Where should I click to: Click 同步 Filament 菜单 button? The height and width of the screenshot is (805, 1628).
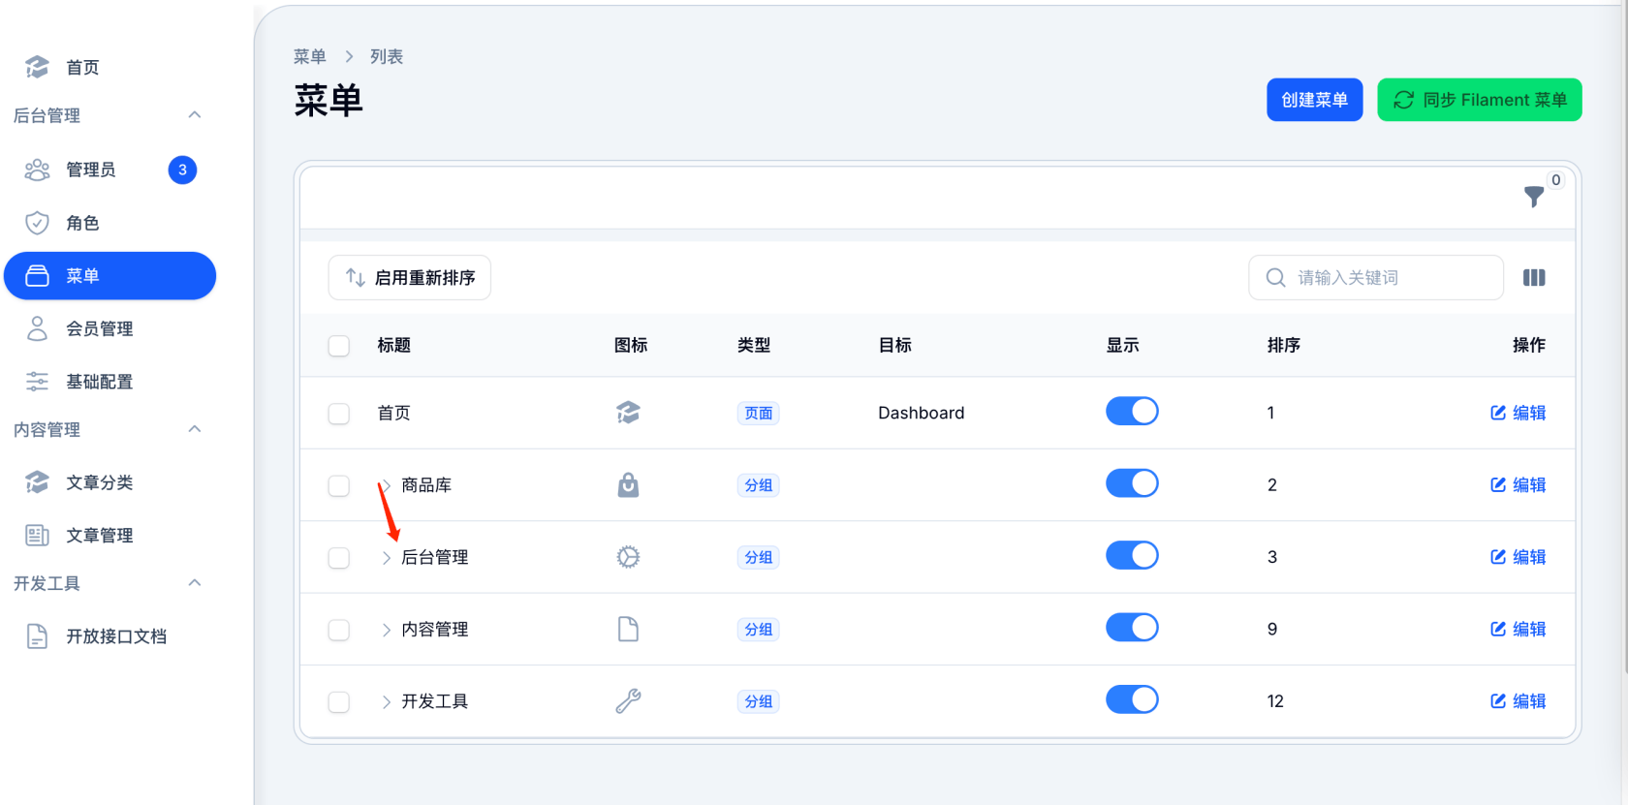(x=1479, y=100)
